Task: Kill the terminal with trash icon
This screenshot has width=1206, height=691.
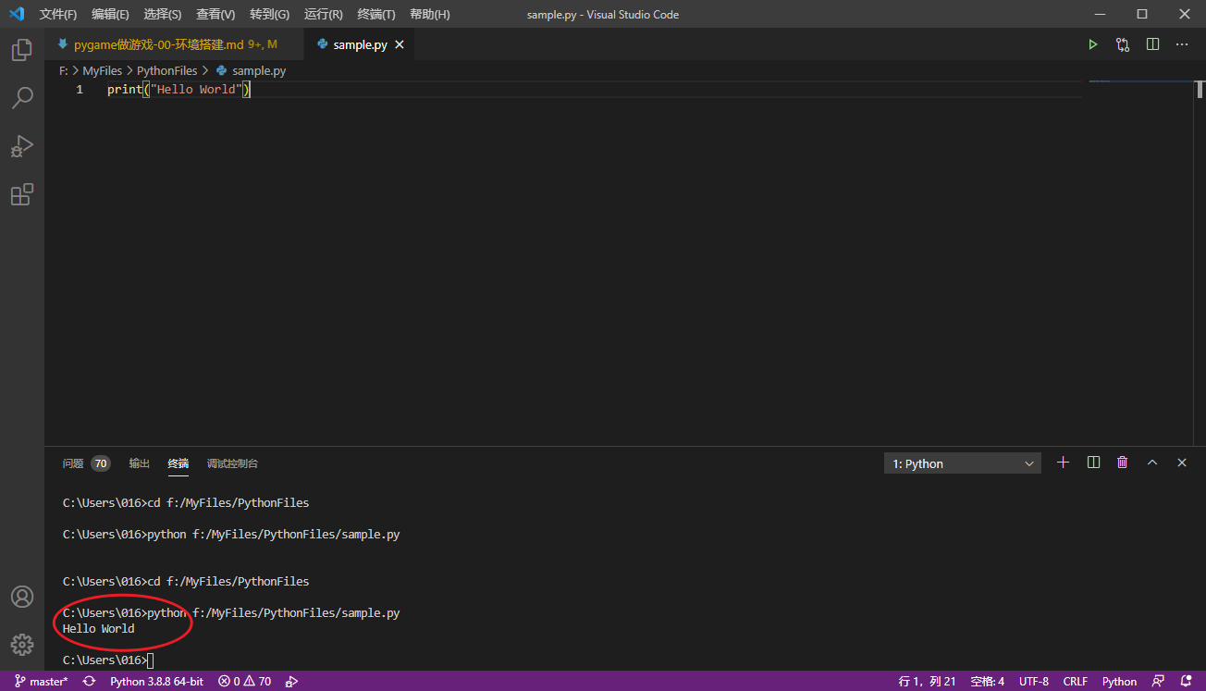Action: tap(1123, 463)
